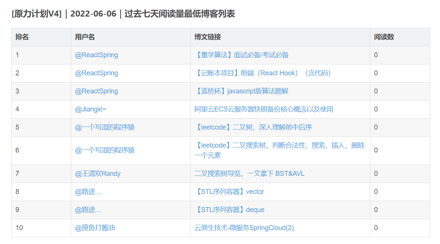This screenshot has height=244, width=440.
Task: Open 【蓝桥杯】javascript版算法题解 link
Action: 241,91
